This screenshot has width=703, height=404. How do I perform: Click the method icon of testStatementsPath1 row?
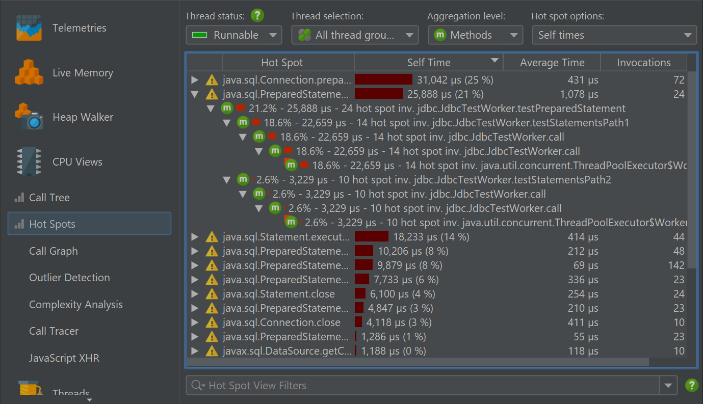[x=243, y=122]
